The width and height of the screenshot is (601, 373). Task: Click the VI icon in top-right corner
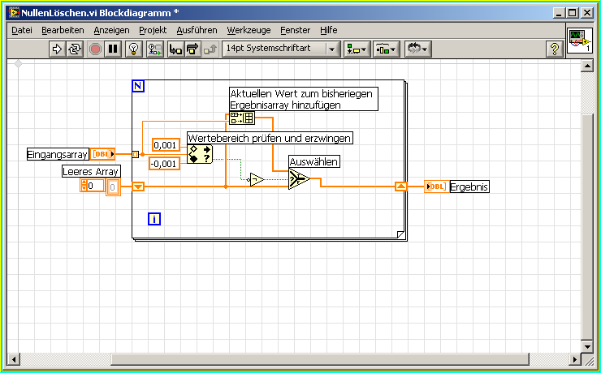579,40
